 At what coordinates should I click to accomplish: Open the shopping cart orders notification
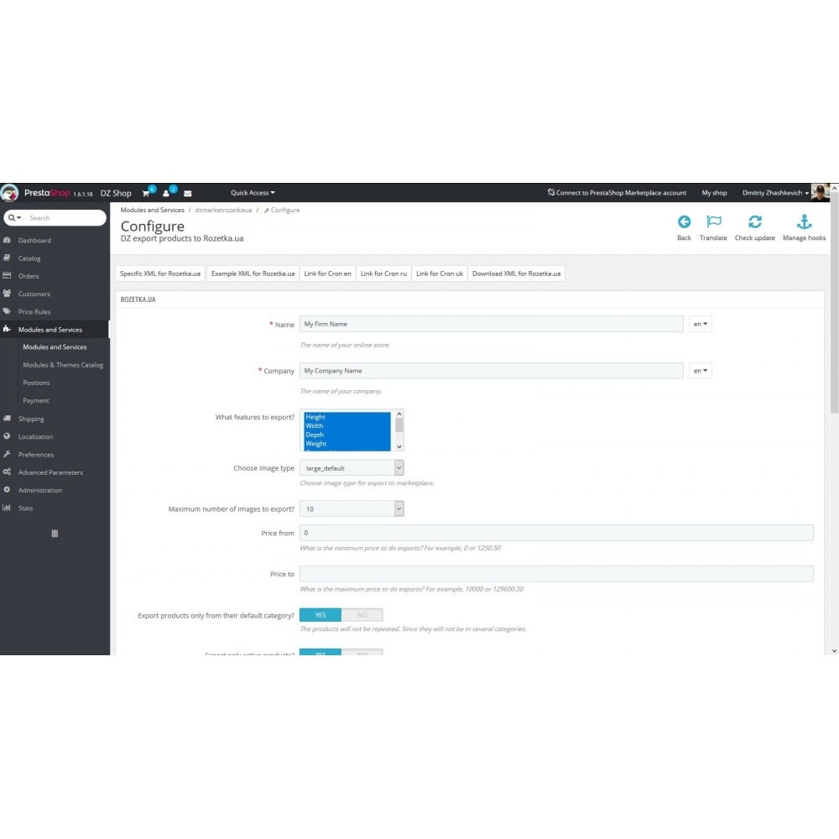point(146,193)
